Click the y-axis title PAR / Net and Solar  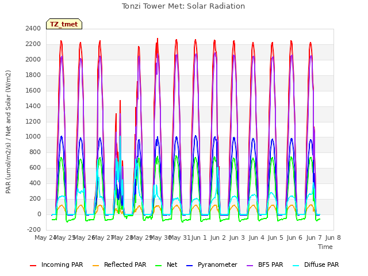(x=8, y=132)
